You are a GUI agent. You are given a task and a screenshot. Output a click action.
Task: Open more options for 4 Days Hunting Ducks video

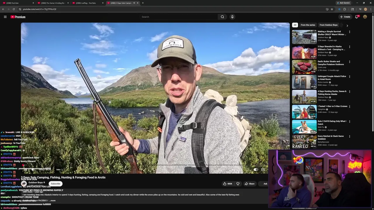pyautogui.click(x=349, y=92)
